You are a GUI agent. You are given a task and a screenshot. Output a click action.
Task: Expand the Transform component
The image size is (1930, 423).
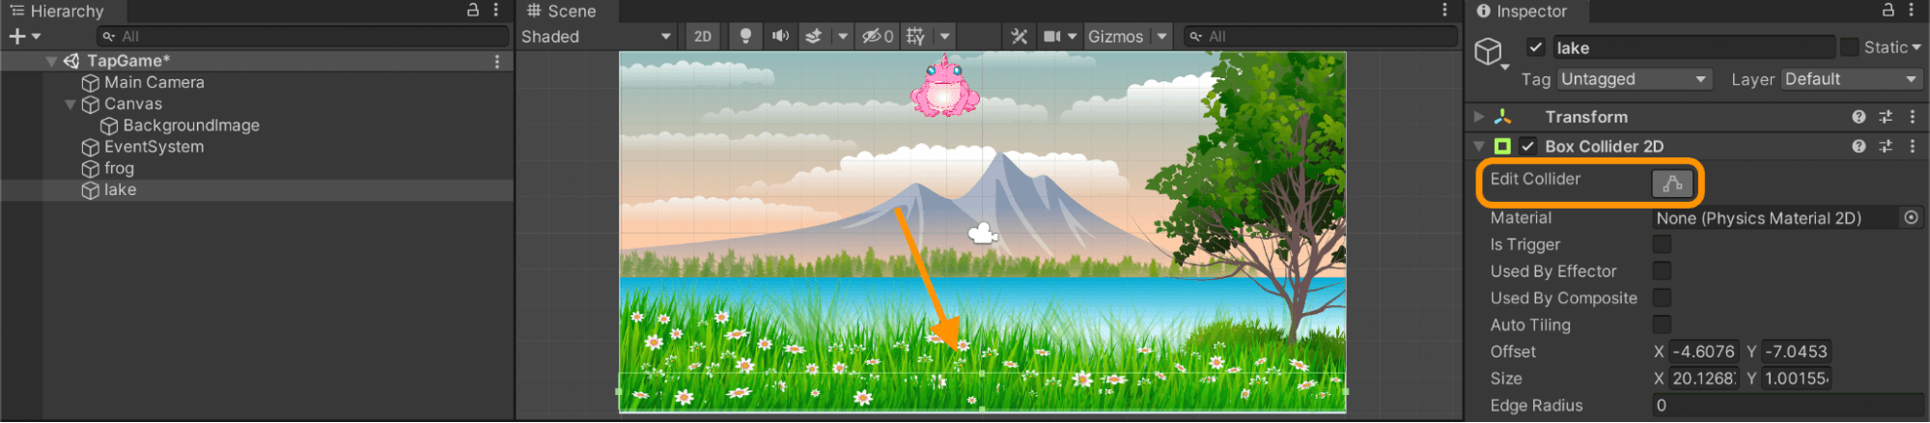click(x=1479, y=117)
